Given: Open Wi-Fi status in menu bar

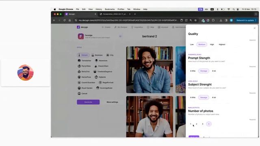Looking at the screenshot, I should pyautogui.click(x=229, y=9).
